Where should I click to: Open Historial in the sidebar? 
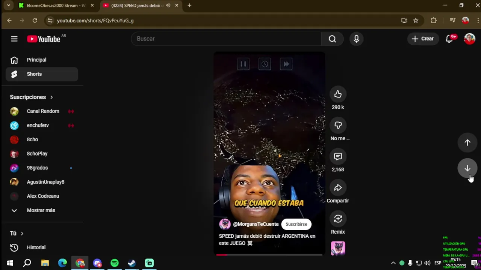42,247
